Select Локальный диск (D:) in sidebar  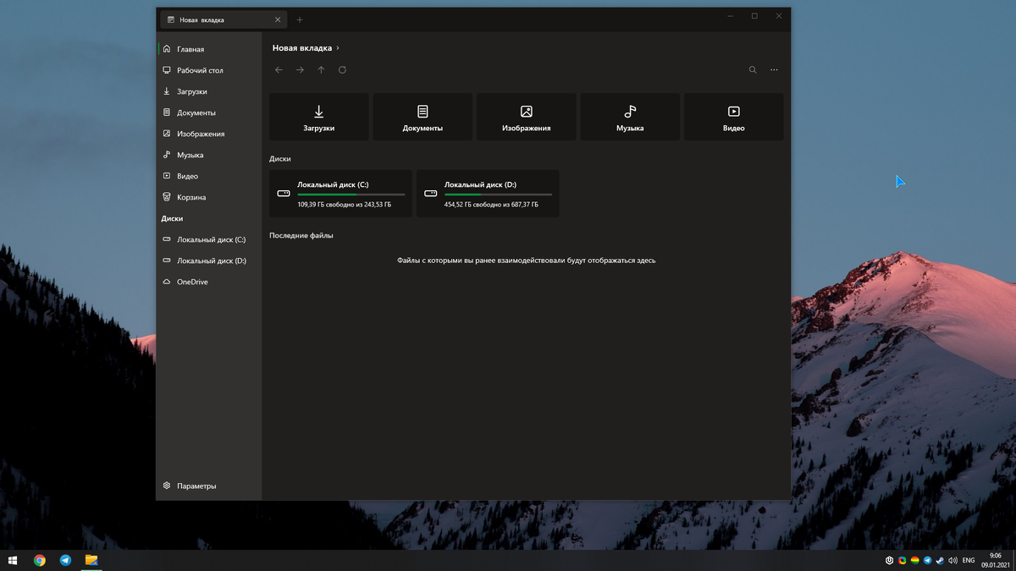(209, 261)
